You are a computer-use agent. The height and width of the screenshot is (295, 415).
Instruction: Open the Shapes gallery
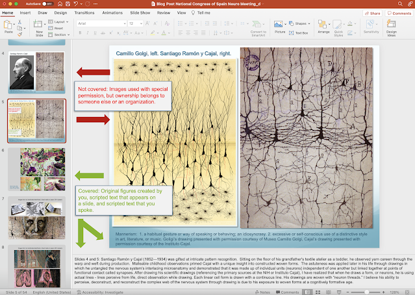pyautogui.click(x=299, y=23)
